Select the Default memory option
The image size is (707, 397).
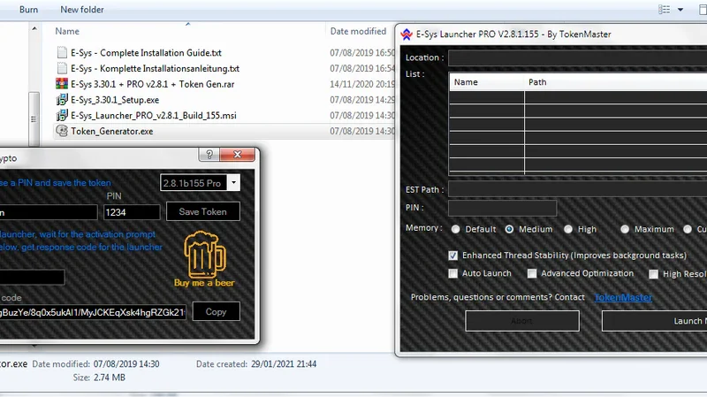click(456, 229)
